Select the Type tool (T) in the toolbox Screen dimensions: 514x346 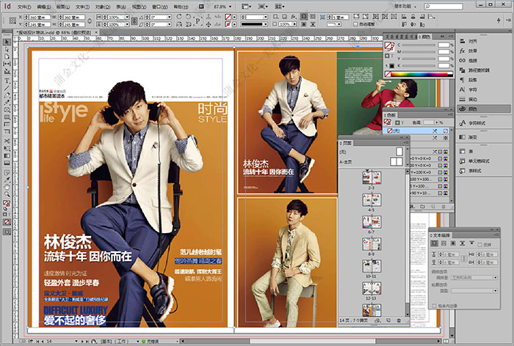click(x=7, y=81)
